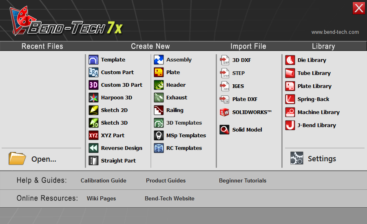Image resolution: width=367 pixels, height=224 pixels.
Task: Start the Sketch 3D icon
Action: coord(93,123)
